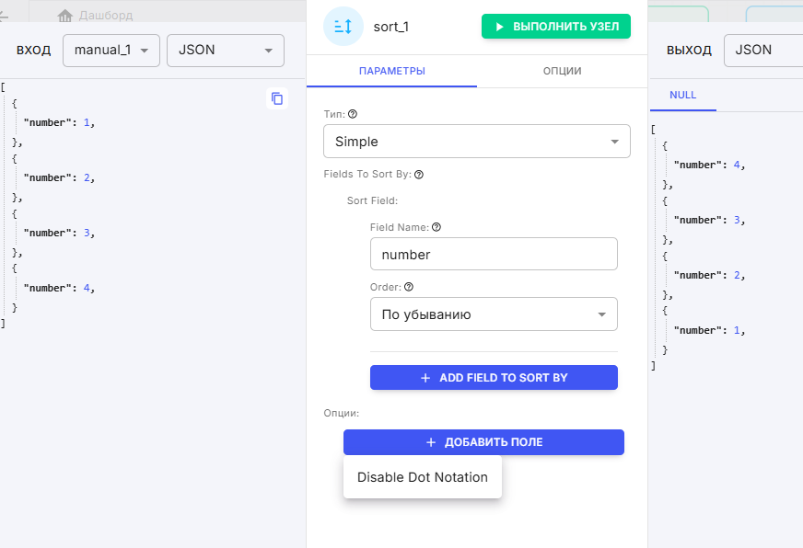Image resolution: width=803 pixels, height=548 pixels.
Task: Choose Disable Dot Notation from the menu
Action: pyautogui.click(x=422, y=477)
